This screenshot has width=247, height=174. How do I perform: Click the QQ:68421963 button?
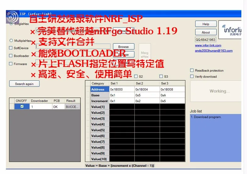(x=205, y=40)
